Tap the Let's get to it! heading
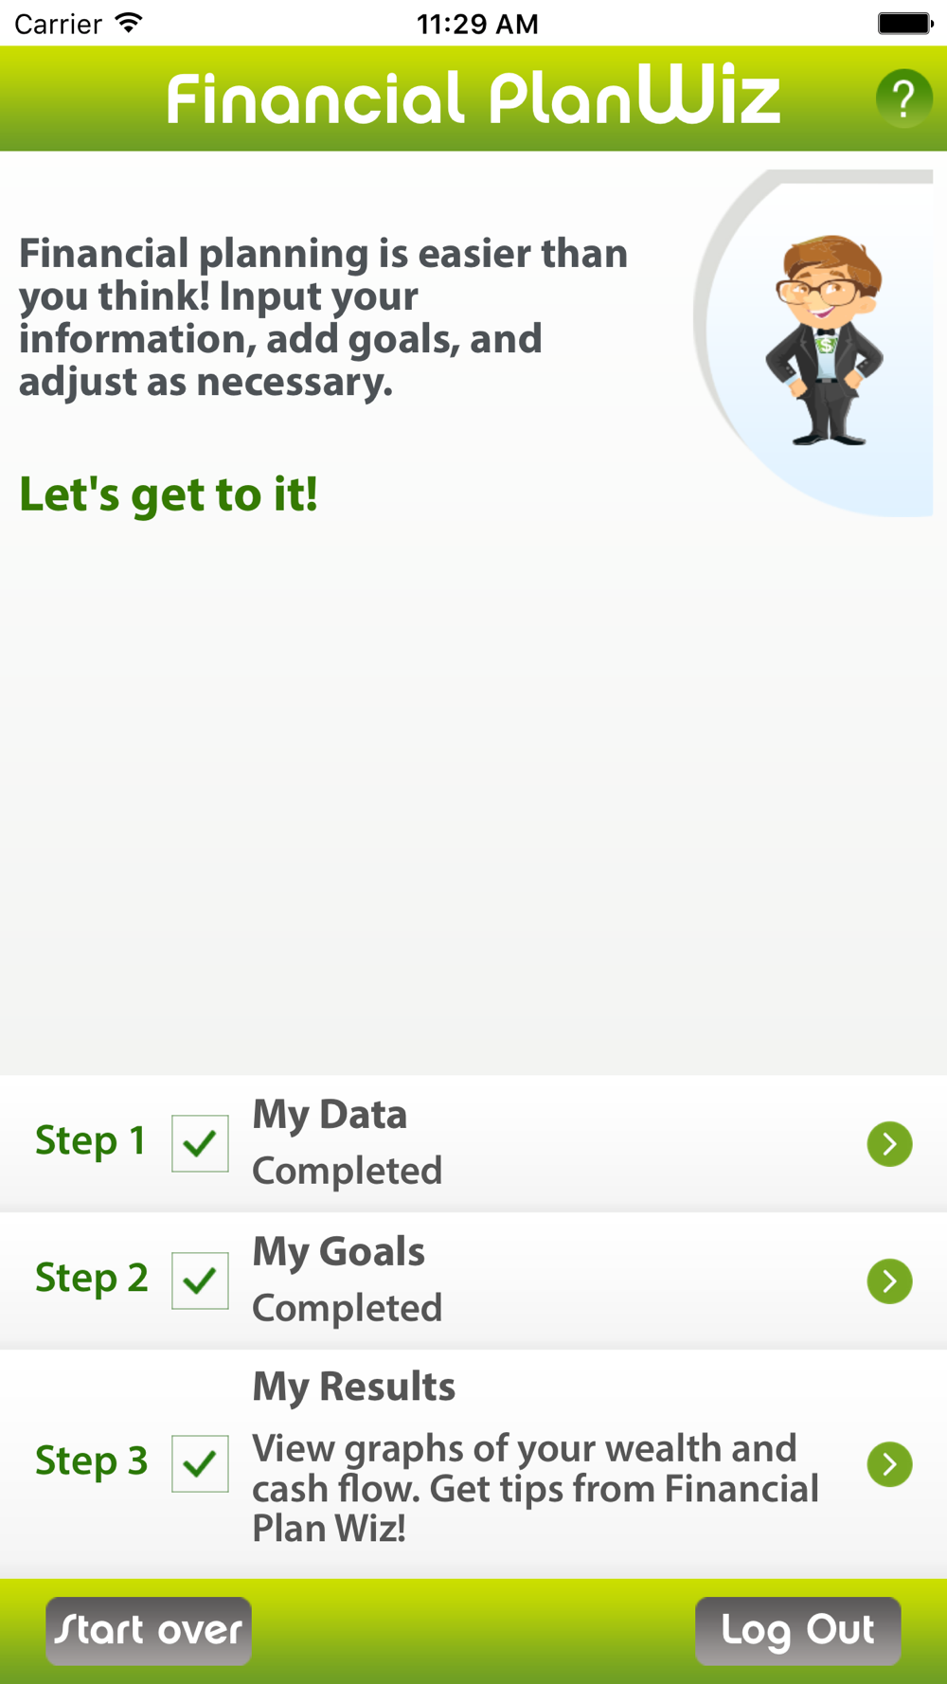Viewport: 947px width, 1684px height. [x=169, y=495]
